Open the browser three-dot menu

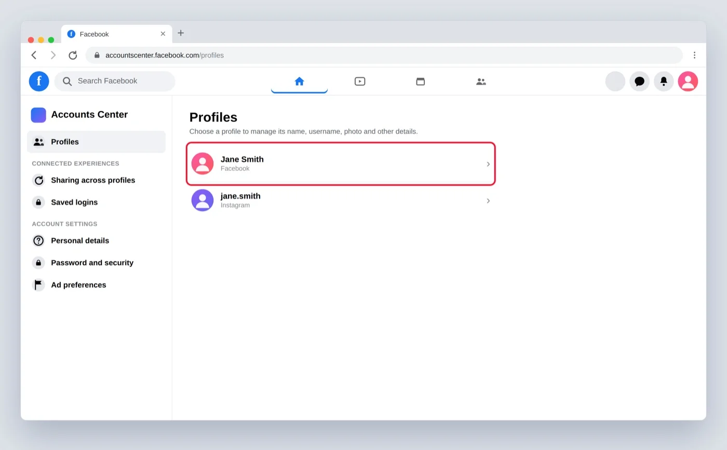coord(694,55)
